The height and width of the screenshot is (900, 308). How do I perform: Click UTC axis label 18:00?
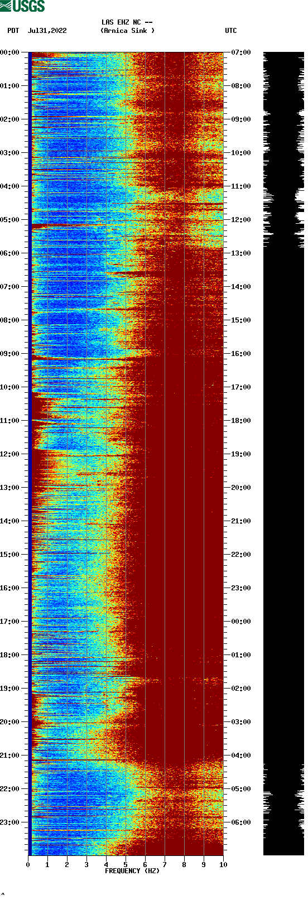click(241, 421)
